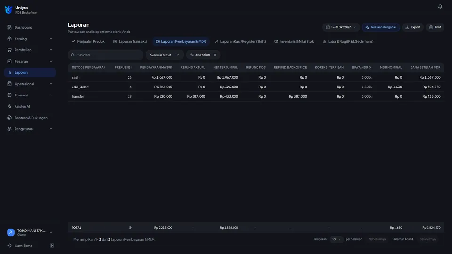Click the Unlyra logo icon
The image size is (452, 254).
[x=8, y=9]
